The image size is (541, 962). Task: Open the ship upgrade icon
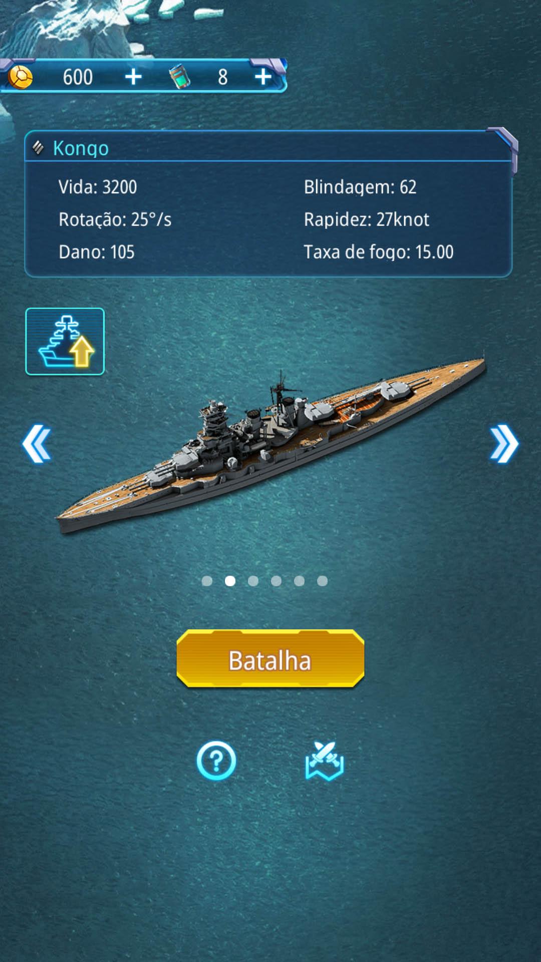click(65, 341)
